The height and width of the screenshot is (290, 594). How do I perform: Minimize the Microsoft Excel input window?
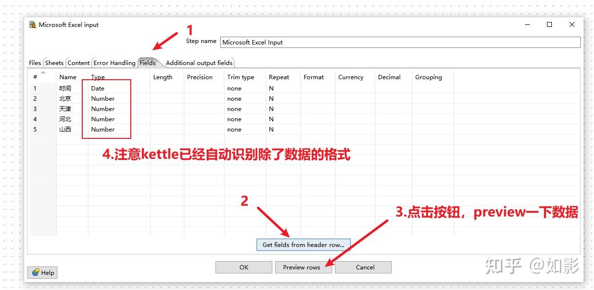(x=527, y=24)
